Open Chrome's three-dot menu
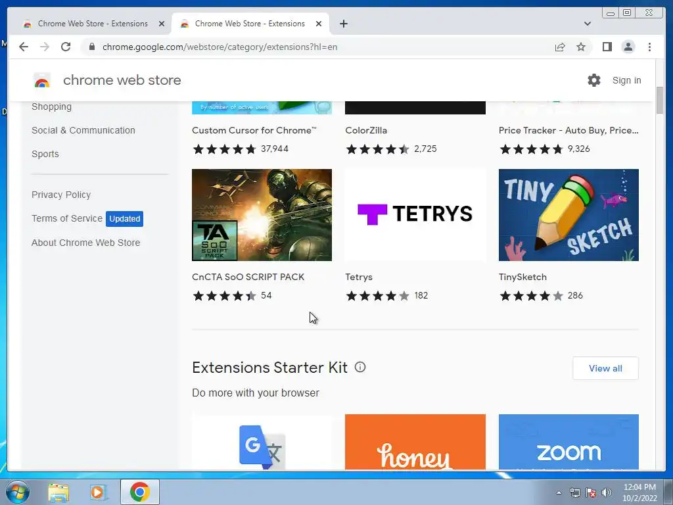 [x=649, y=47]
